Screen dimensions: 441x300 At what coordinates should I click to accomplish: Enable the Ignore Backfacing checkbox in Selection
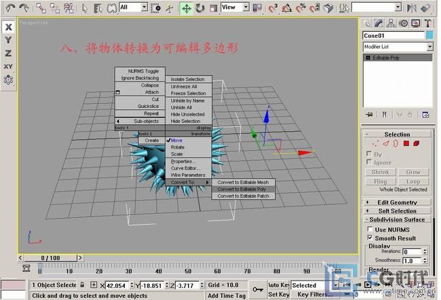[x=369, y=162]
